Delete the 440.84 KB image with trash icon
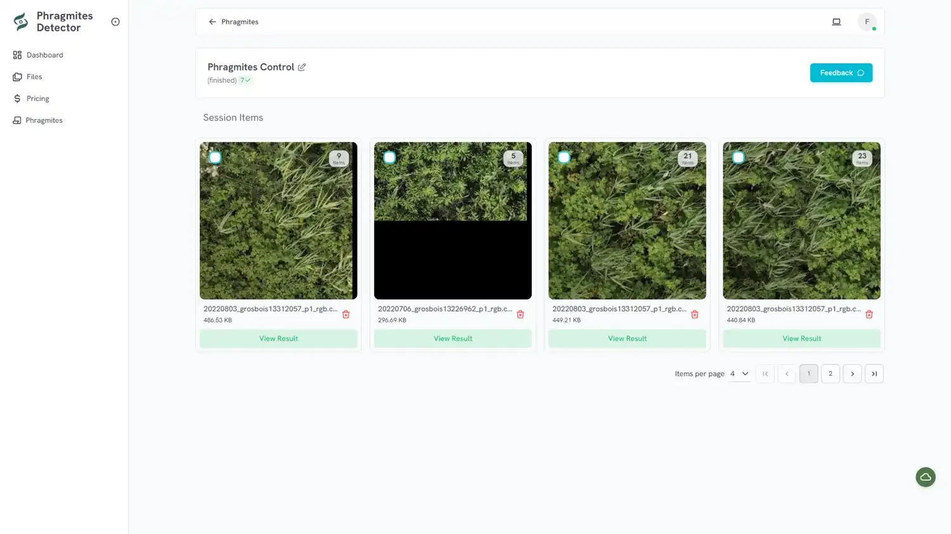 pyautogui.click(x=869, y=314)
